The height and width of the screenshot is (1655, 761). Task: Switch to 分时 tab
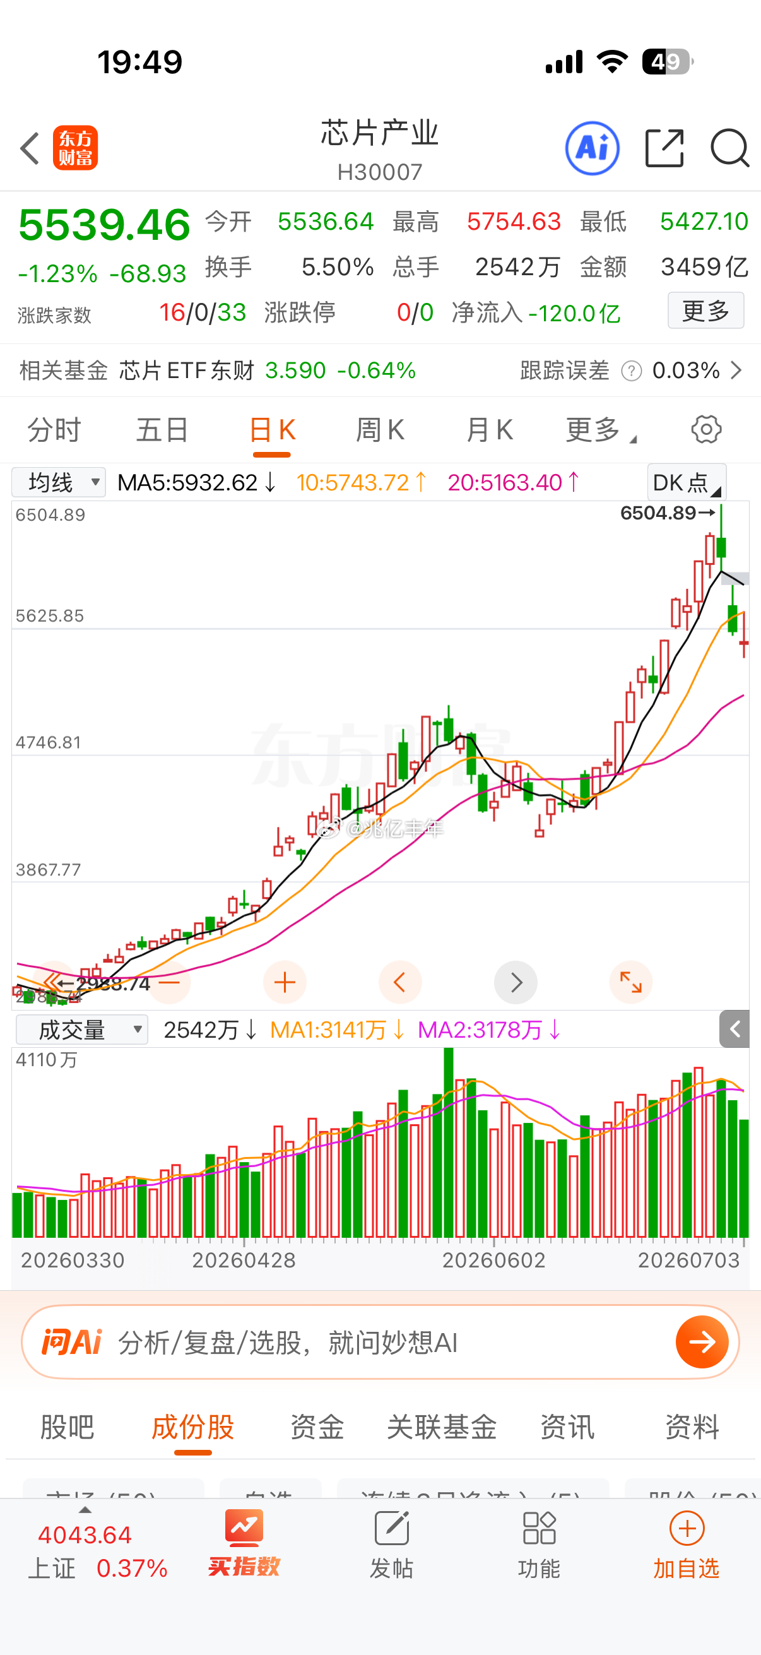54,430
